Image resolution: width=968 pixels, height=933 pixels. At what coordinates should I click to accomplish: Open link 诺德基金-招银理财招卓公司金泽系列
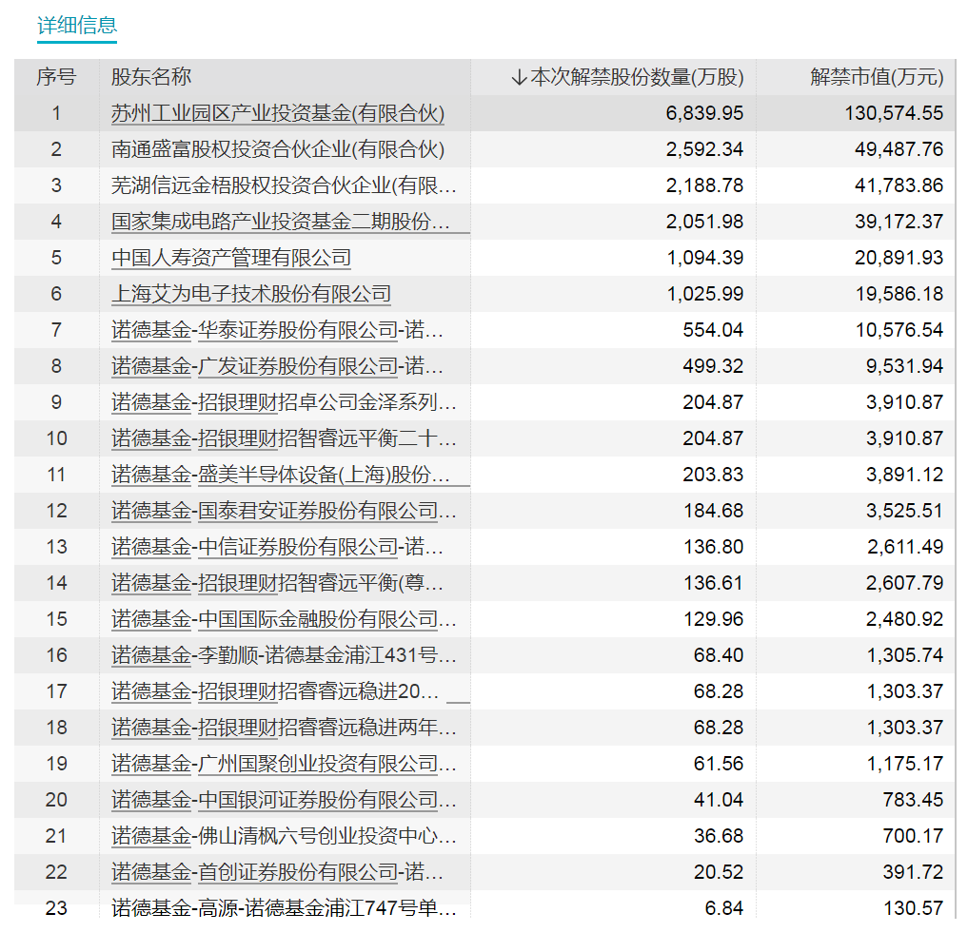(x=284, y=402)
